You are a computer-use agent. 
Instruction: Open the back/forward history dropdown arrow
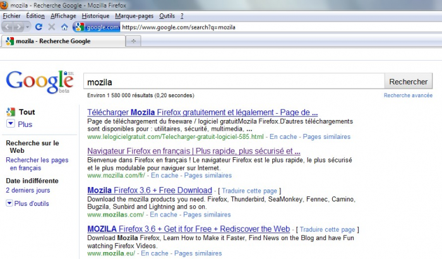point(27,27)
